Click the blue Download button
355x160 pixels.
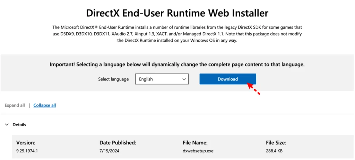pyautogui.click(x=227, y=79)
